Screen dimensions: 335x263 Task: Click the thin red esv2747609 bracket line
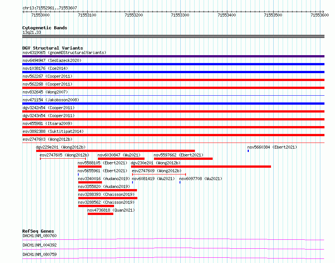(x=159, y=174)
